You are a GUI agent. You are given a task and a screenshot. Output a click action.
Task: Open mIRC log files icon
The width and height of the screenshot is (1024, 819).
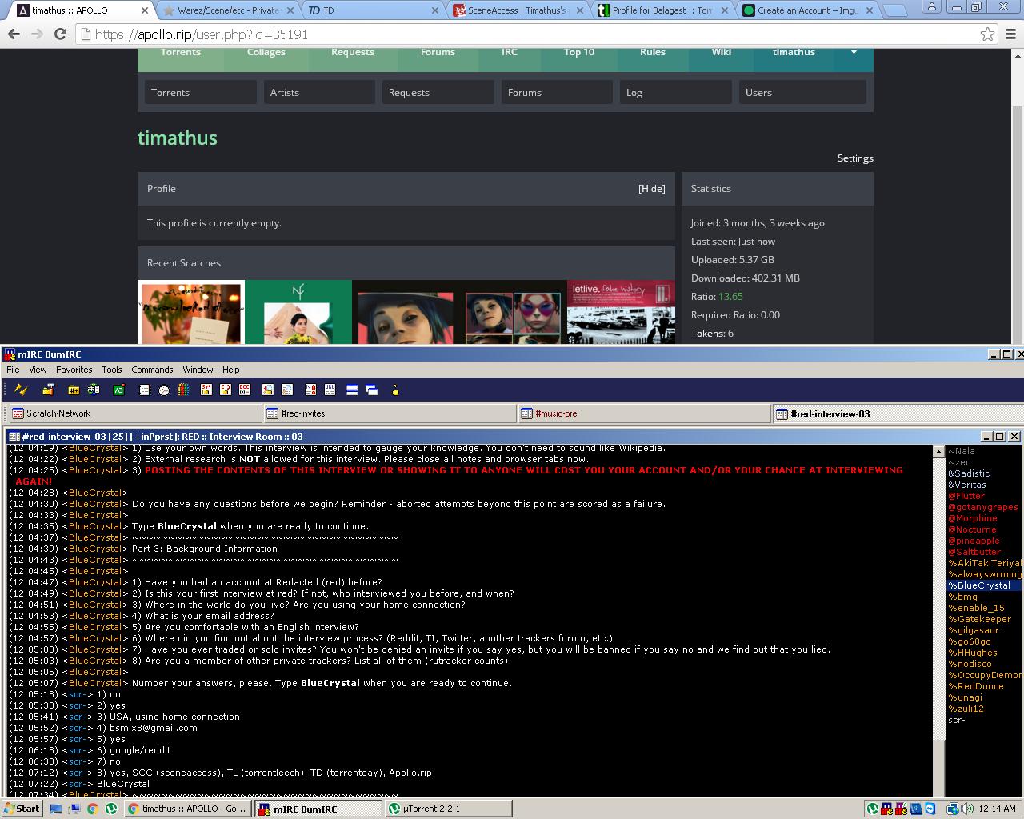pos(287,390)
